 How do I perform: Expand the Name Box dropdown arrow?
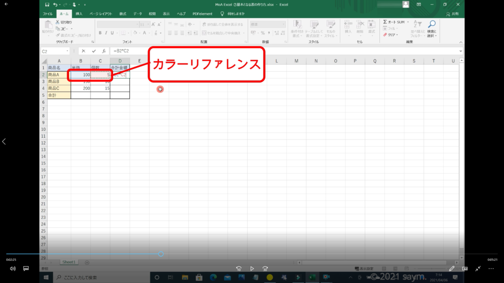[67, 51]
